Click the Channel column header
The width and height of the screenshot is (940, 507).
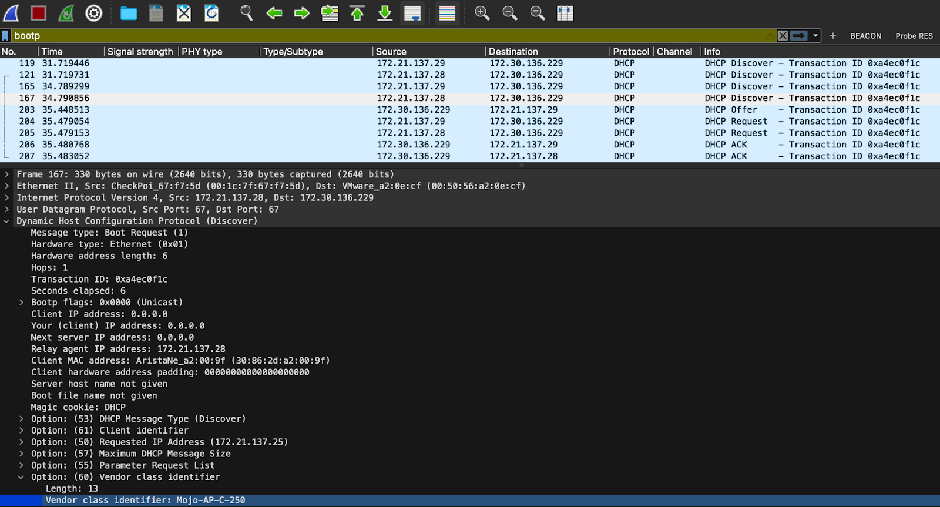[x=677, y=52]
